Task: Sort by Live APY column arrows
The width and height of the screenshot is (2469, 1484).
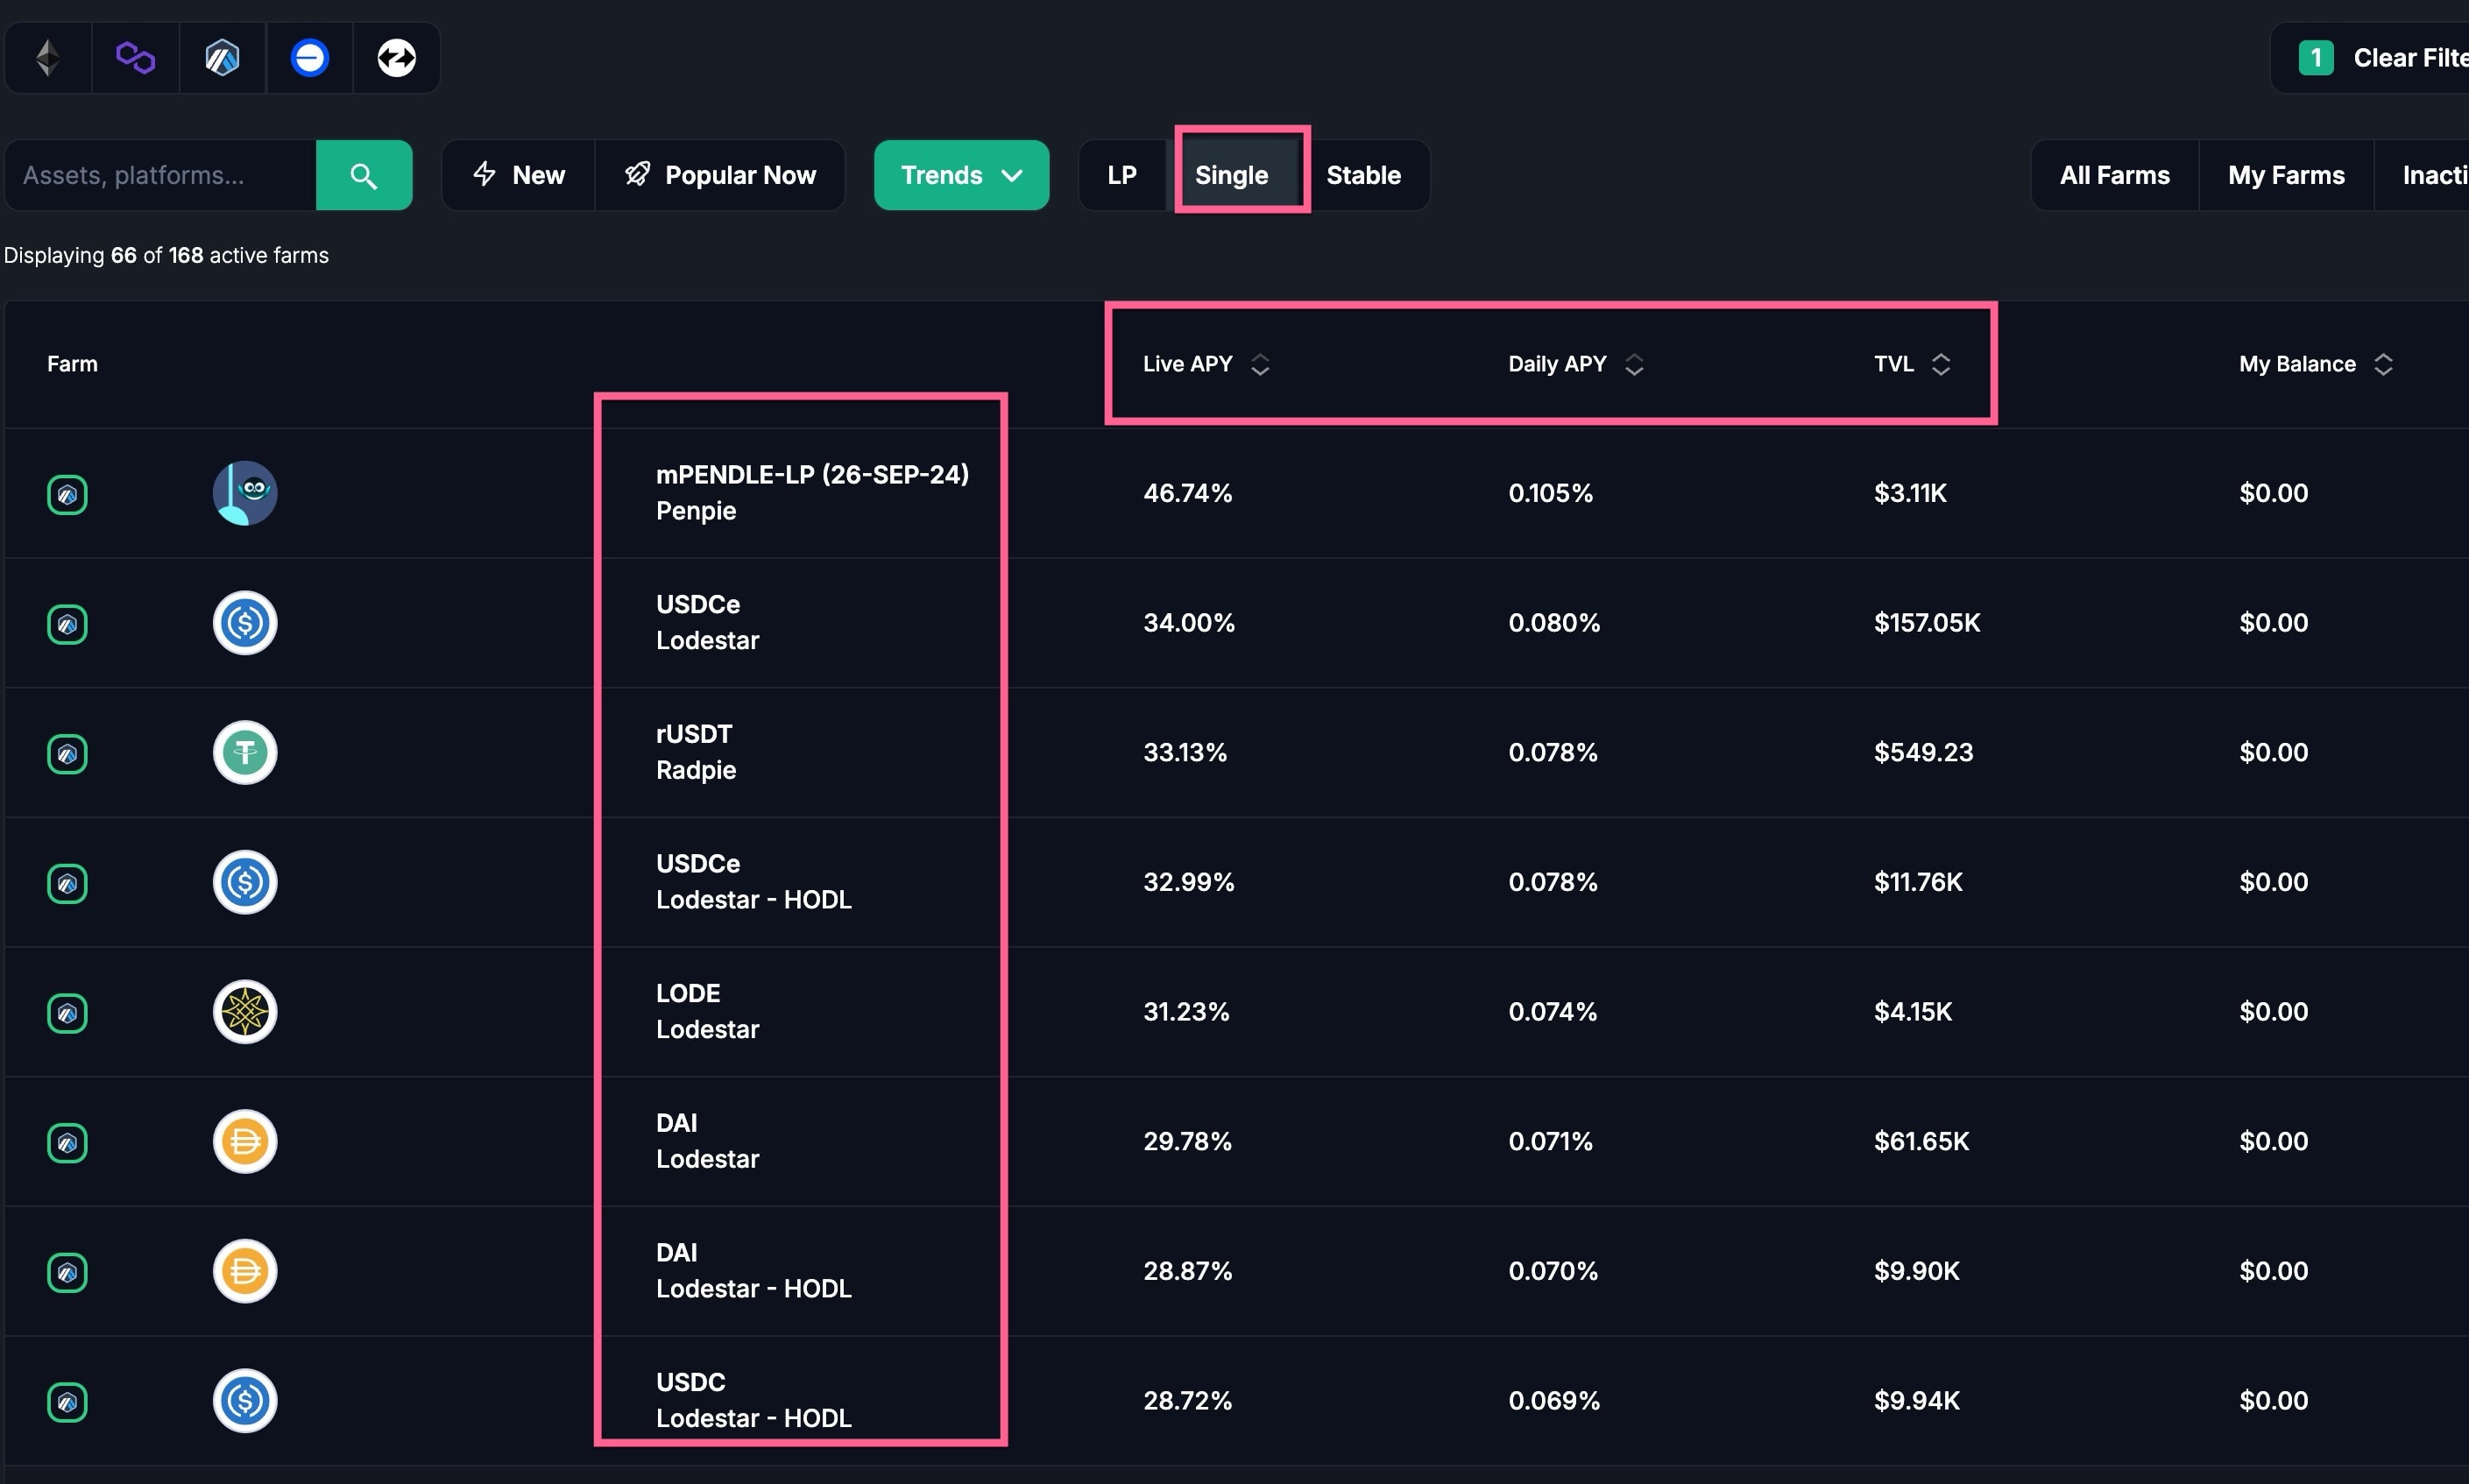Action: [1260, 365]
